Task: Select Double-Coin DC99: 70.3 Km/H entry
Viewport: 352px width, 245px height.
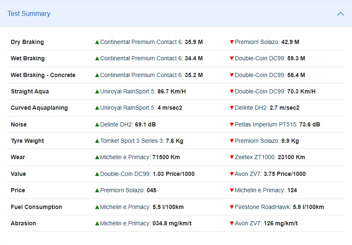Action: [x=275, y=91]
